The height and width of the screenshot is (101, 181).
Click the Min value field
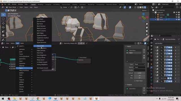pyautogui.click(x=139, y=75)
